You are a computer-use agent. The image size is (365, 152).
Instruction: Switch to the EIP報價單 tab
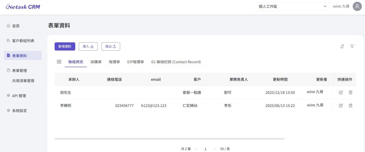click(135, 62)
